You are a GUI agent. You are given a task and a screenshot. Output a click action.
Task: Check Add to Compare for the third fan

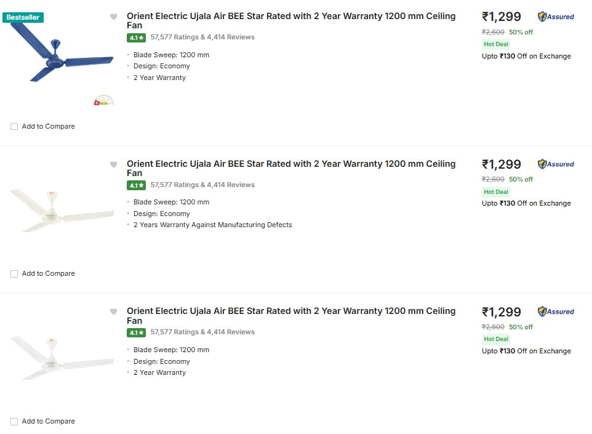tap(14, 422)
